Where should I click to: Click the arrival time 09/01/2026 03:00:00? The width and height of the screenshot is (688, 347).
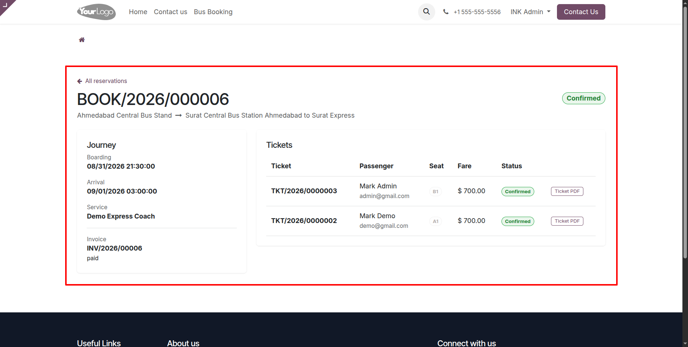(122, 191)
